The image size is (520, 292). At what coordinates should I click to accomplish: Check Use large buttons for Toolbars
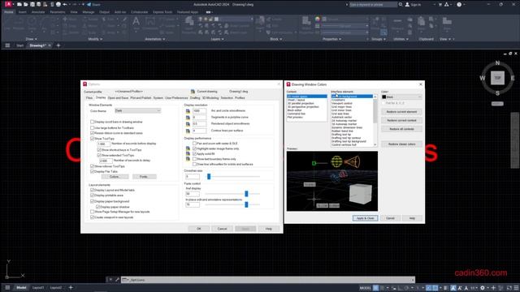(92, 127)
